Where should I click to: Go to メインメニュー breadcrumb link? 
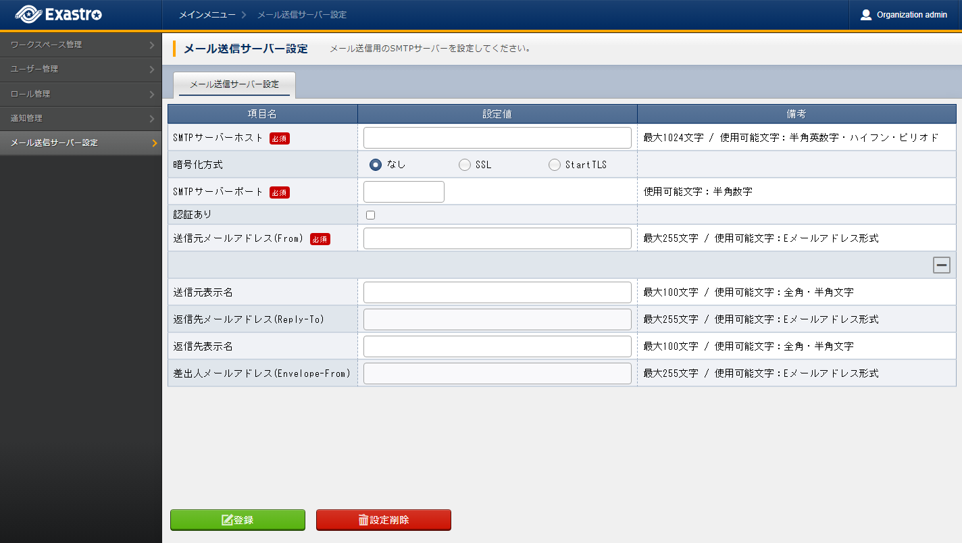[207, 15]
